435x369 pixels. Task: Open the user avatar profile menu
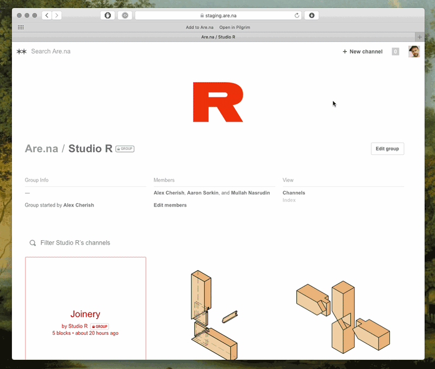click(414, 52)
